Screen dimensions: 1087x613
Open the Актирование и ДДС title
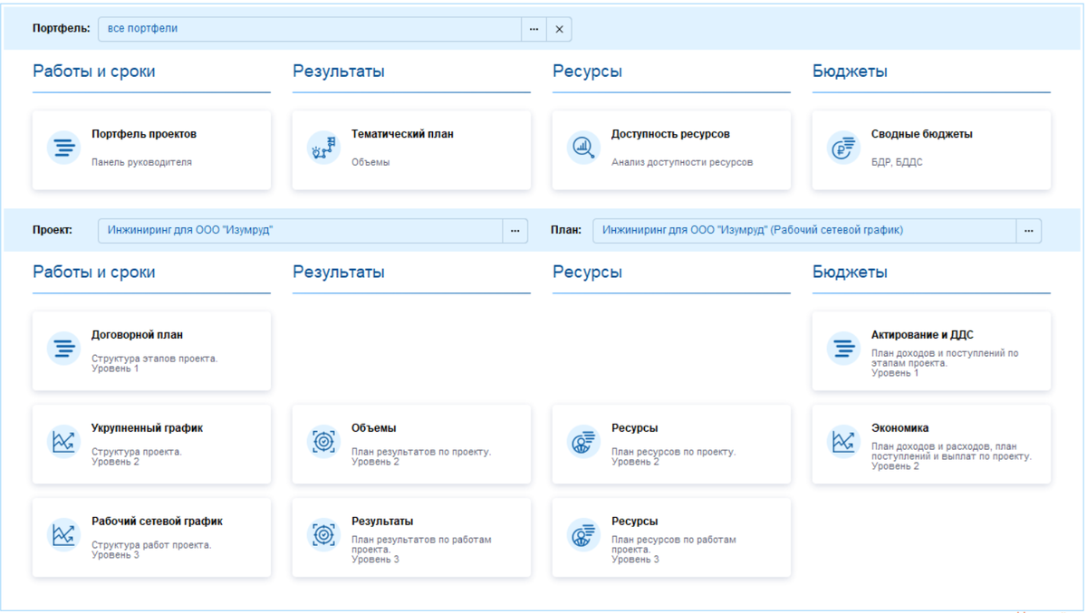[922, 335]
